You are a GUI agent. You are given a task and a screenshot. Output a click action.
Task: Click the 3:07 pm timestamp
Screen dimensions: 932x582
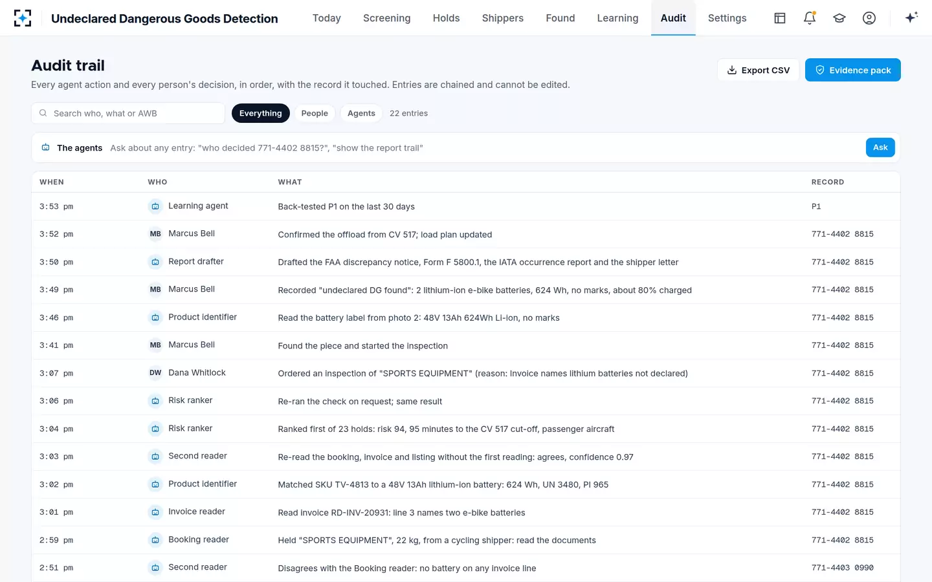coord(56,374)
